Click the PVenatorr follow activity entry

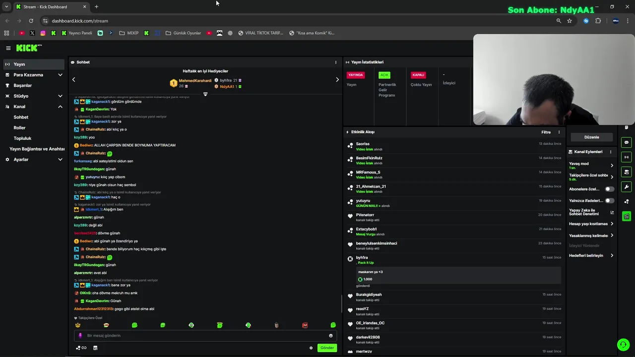[454, 217]
